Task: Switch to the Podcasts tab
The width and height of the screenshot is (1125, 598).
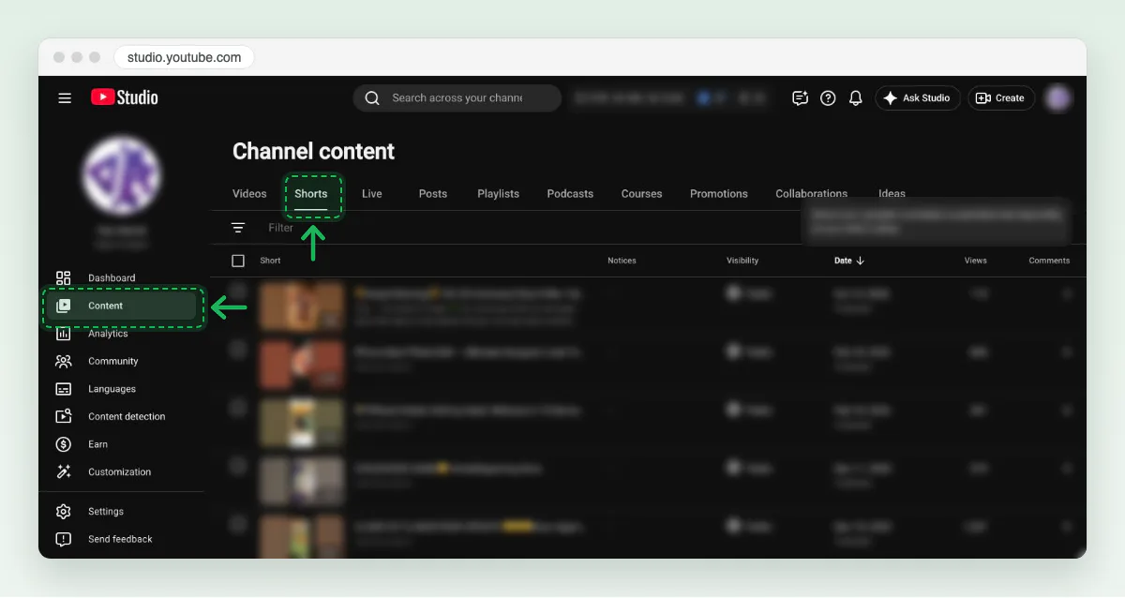Action: click(x=570, y=194)
